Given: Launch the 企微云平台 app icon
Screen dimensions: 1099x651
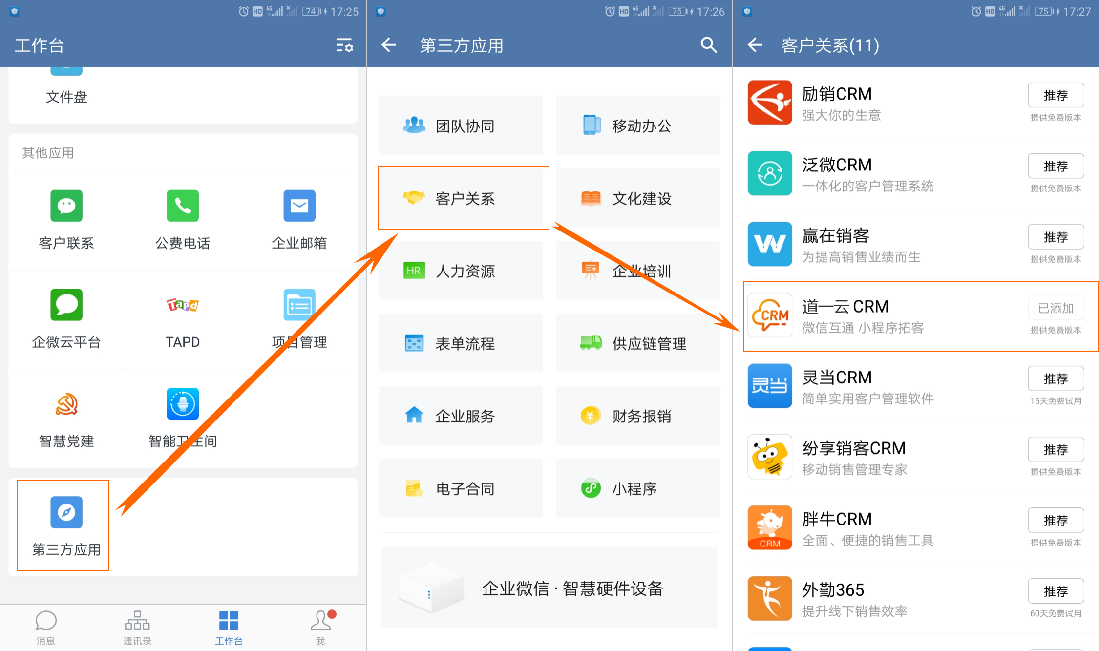Looking at the screenshot, I should [66, 305].
